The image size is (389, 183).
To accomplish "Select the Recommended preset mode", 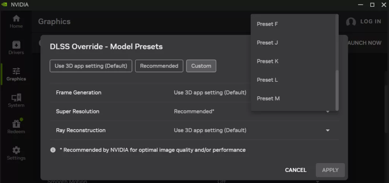I will (x=159, y=66).
